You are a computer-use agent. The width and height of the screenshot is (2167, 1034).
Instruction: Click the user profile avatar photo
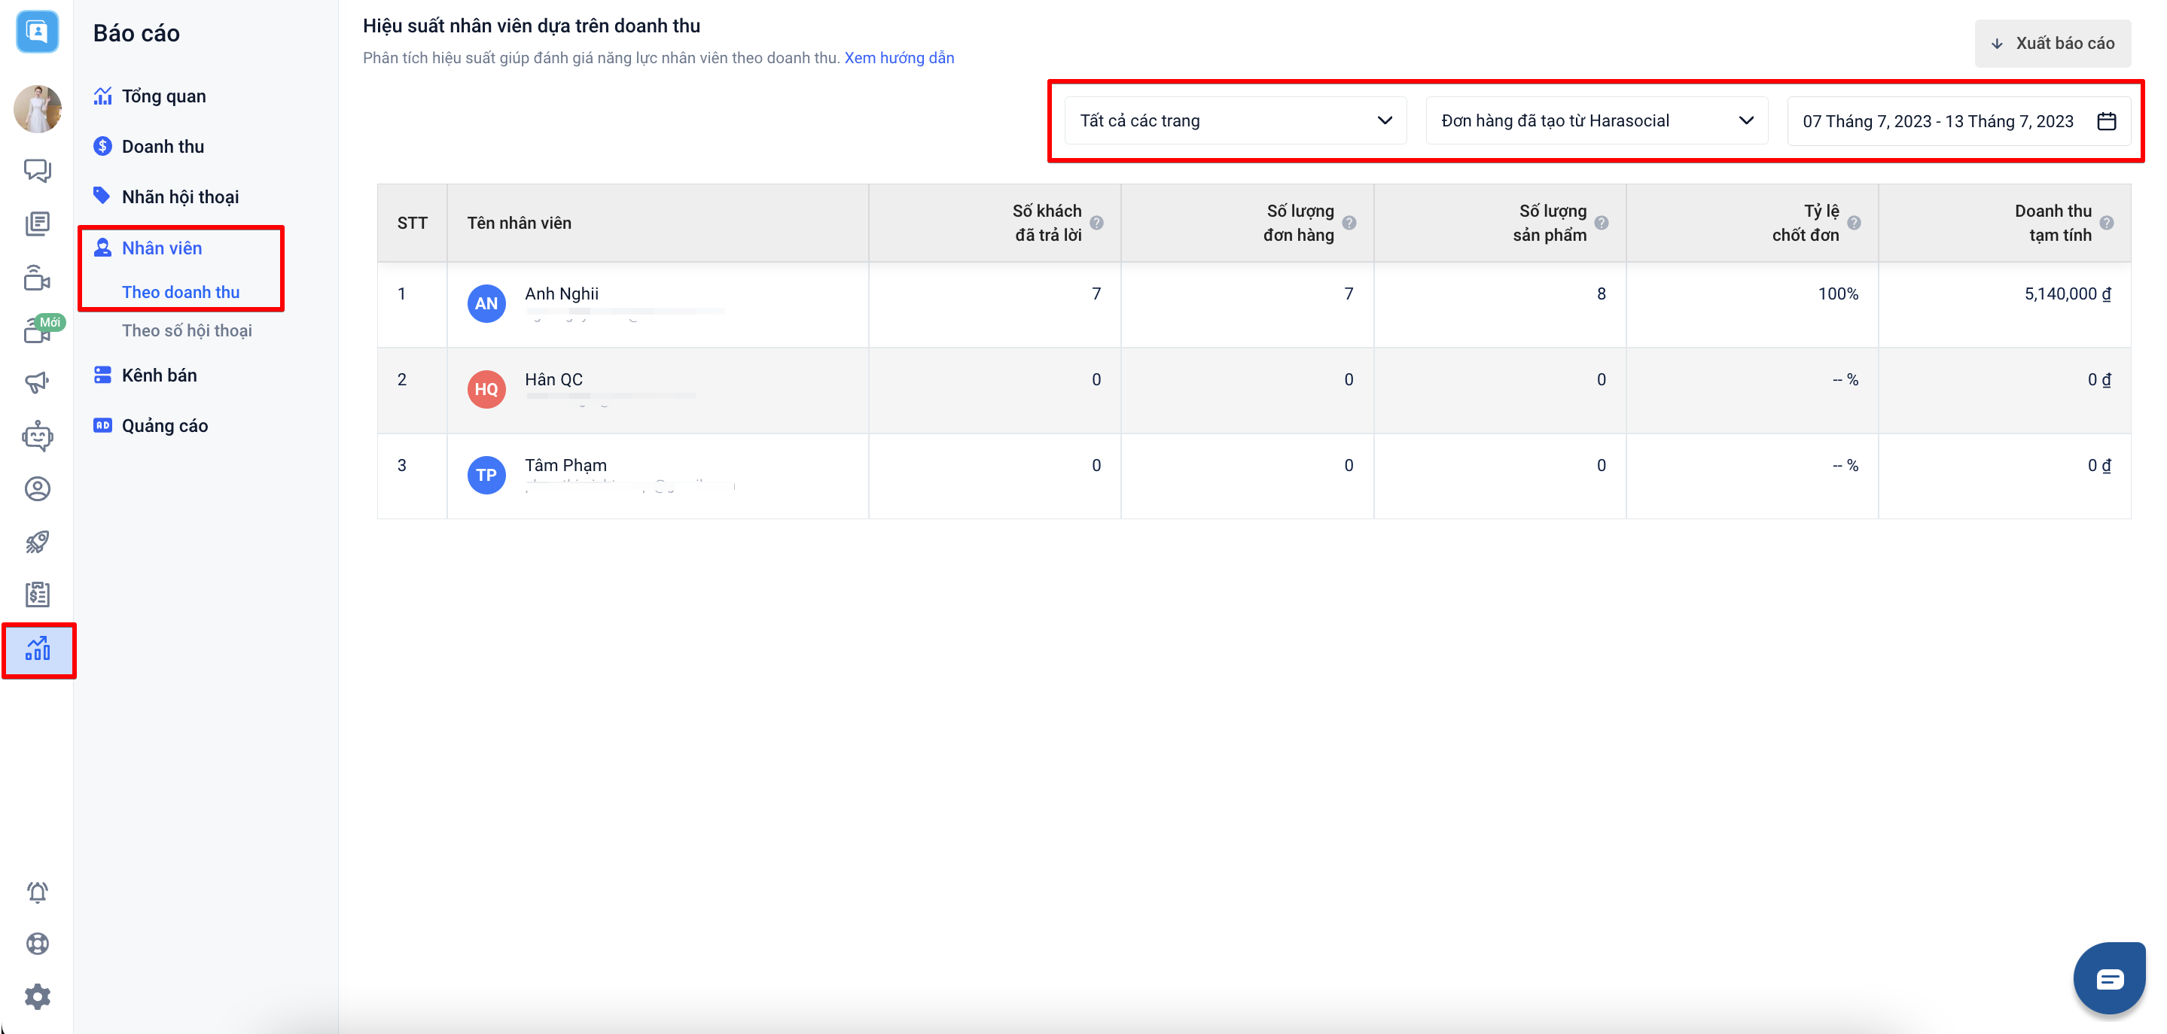click(x=37, y=108)
